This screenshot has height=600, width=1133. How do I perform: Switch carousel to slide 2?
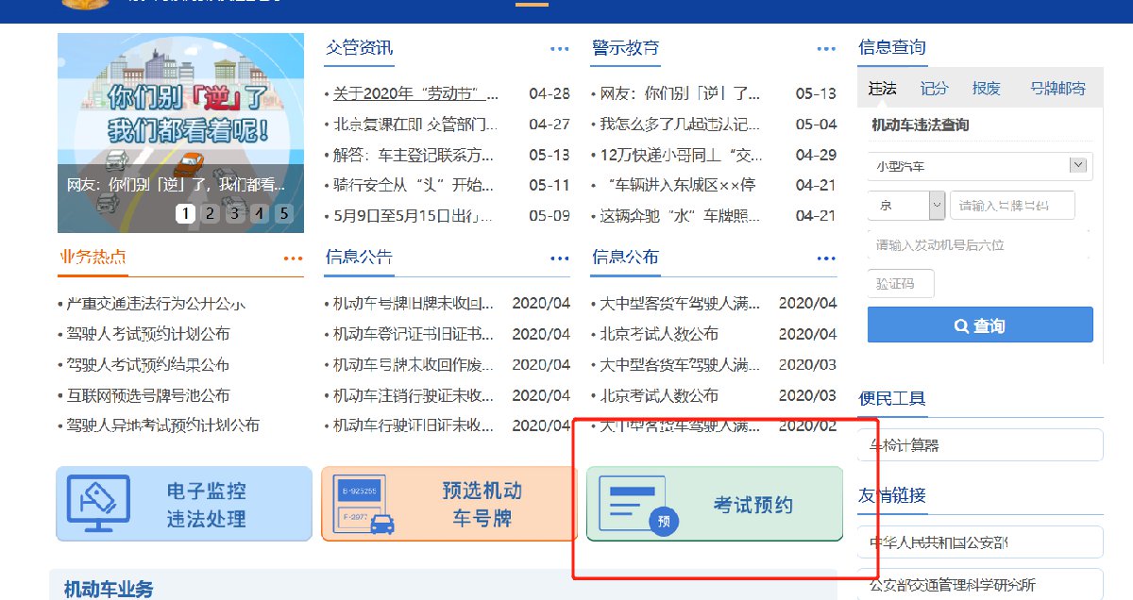click(x=210, y=213)
